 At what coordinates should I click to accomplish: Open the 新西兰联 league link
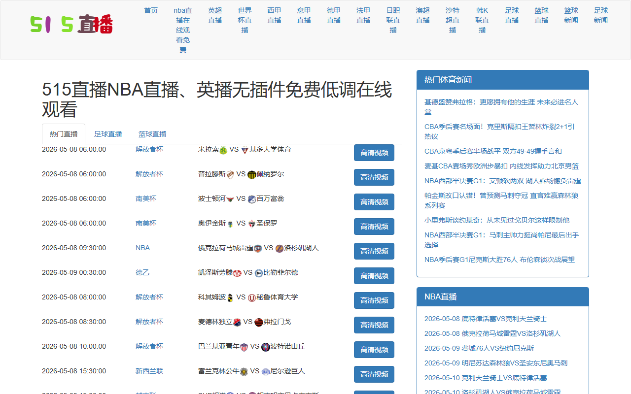[x=149, y=371]
